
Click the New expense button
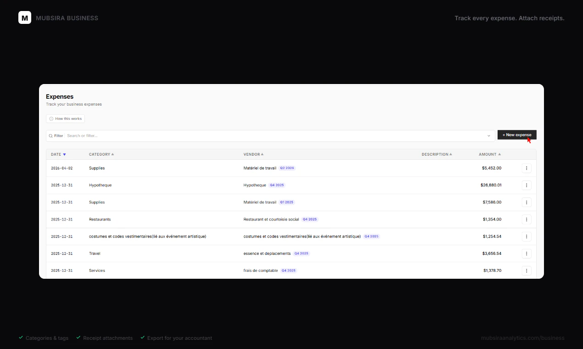coord(516,135)
